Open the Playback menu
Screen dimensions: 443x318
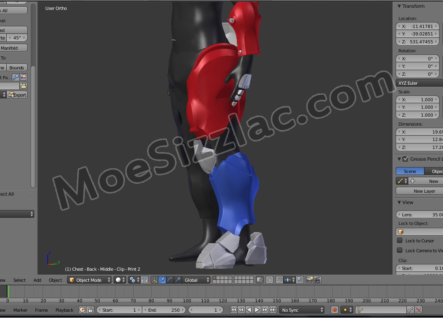coord(64,310)
